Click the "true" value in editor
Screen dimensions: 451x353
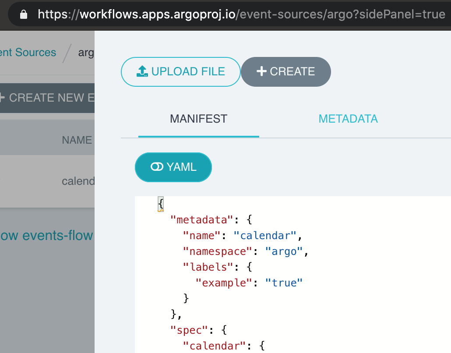(x=284, y=283)
